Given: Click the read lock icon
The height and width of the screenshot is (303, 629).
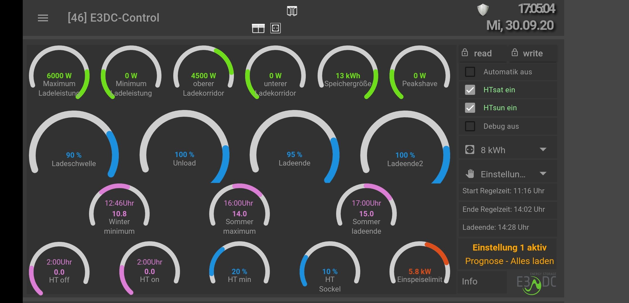Looking at the screenshot, I should pyautogui.click(x=465, y=53).
